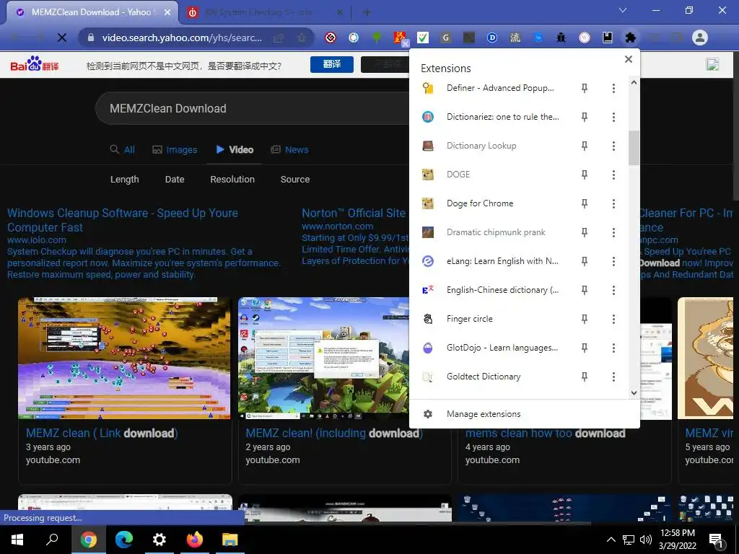This screenshot has width=739, height=554.
Task: Click the blue 翻译 translate button
Action: pyautogui.click(x=332, y=64)
